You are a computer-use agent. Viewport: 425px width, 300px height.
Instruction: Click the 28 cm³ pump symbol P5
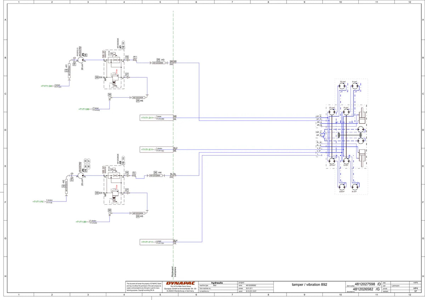tap(81, 60)
